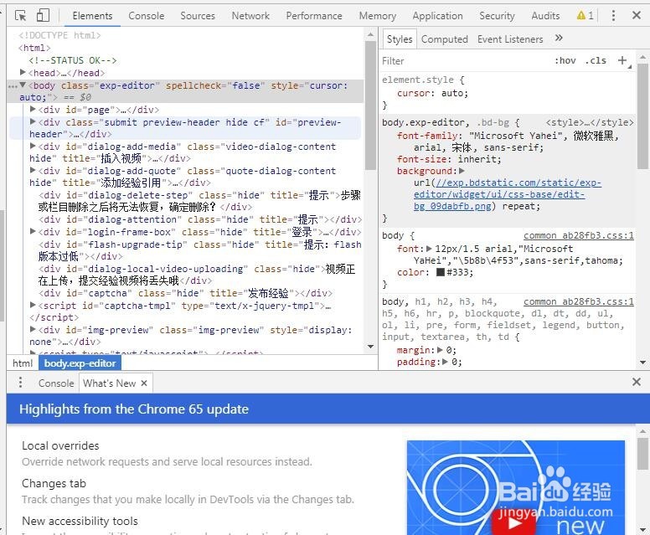Click the Styles pane scrollbar thumb
This screenshot has height=535, width=650.
pos(642,116)
